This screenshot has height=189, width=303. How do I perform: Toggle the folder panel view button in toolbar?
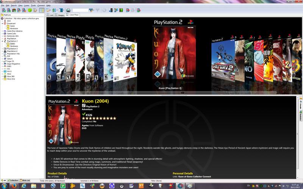click(42, 10)
